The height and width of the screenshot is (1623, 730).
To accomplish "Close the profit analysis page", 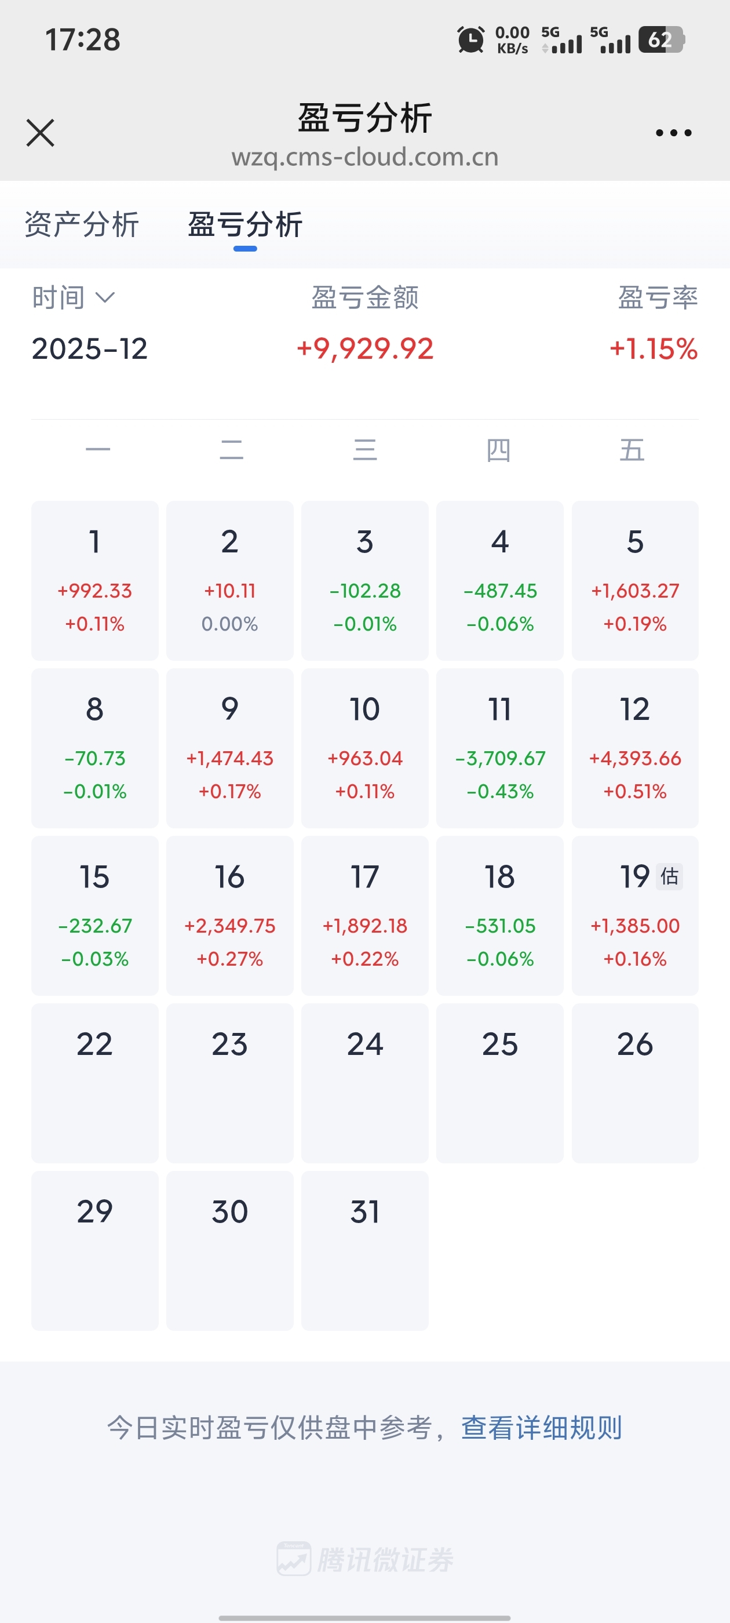I will click(x=41, y=132).
